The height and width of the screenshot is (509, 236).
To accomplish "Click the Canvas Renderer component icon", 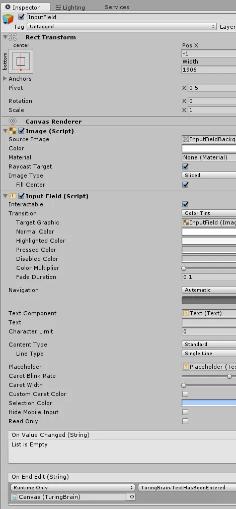I will (x=13, y=122).
